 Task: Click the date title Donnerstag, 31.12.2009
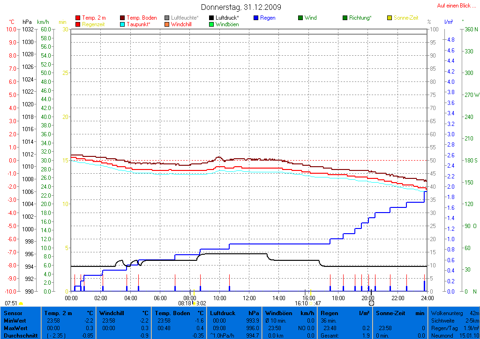[x=241, y=7]
